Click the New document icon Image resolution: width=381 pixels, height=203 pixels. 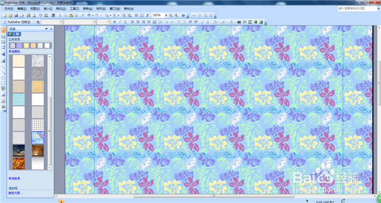point(5,16)
